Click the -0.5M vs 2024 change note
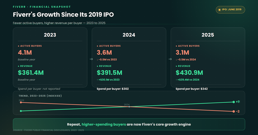Viewport: 258px width, 135px height. click(186, 59)
